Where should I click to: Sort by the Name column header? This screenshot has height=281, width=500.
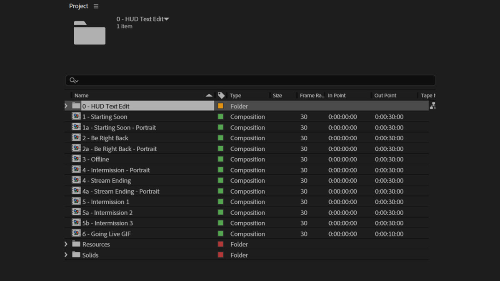pyautogui.click(x=82, y=95)
